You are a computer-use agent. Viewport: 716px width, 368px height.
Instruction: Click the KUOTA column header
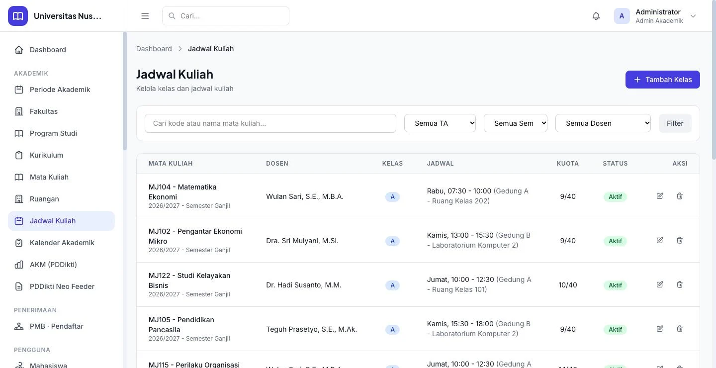coord(568,163)
